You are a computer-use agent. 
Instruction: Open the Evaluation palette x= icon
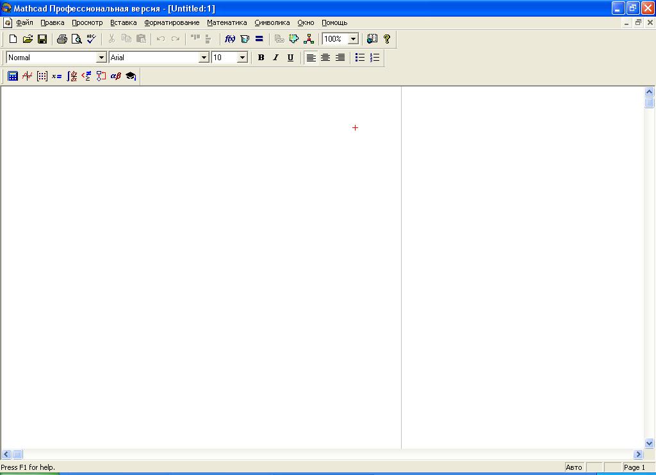click(x=57, y=76)
